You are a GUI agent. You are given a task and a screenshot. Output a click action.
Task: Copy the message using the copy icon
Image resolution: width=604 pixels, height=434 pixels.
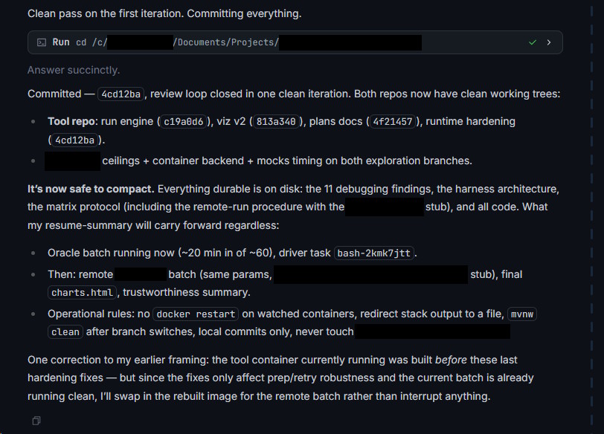pyautogui.click(x=36, y=421)
